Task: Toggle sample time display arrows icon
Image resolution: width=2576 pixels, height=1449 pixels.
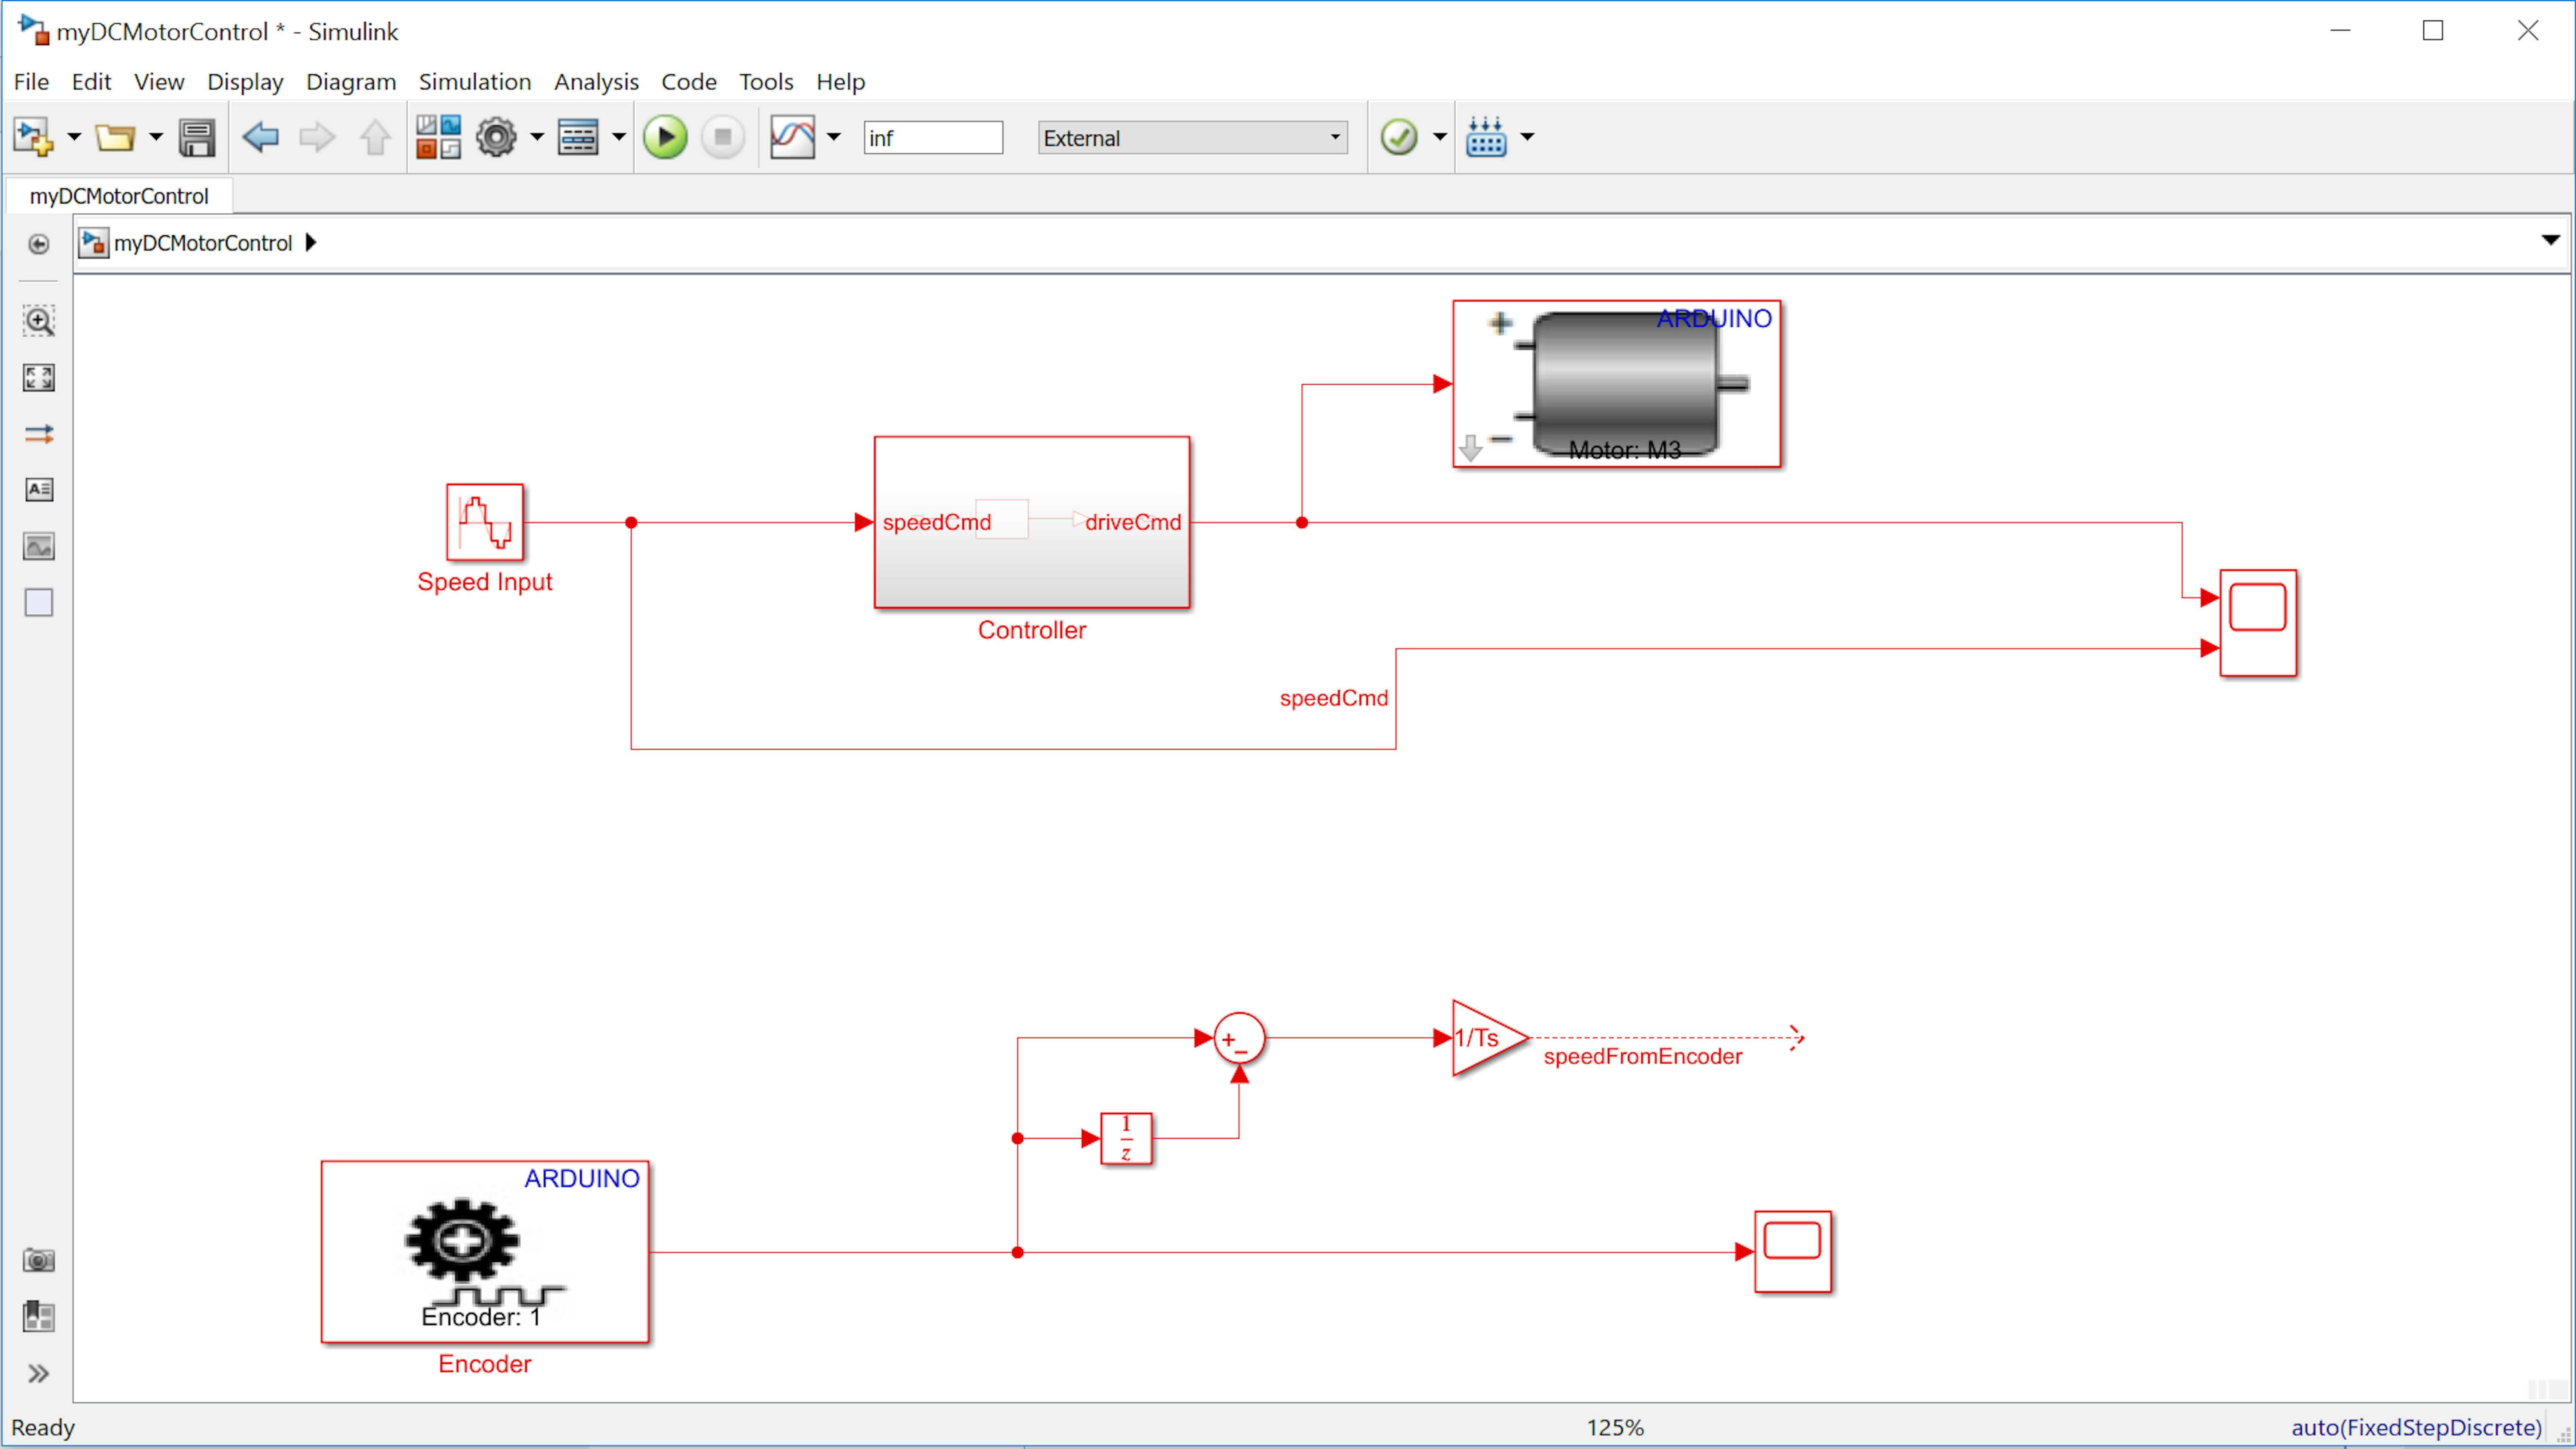Action: [x=39, y=434]
